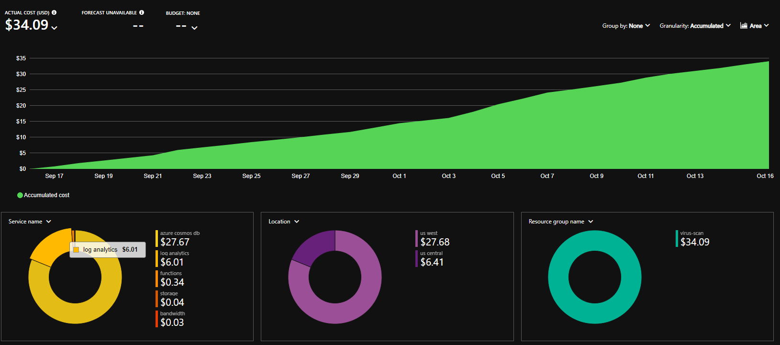Click virus-scan teal legend swatch
Viewport: 780px width, 345px height.
(677, 239)
